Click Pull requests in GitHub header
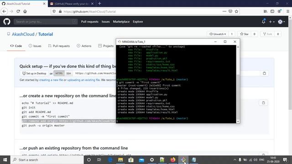 (x=89, y=21)
